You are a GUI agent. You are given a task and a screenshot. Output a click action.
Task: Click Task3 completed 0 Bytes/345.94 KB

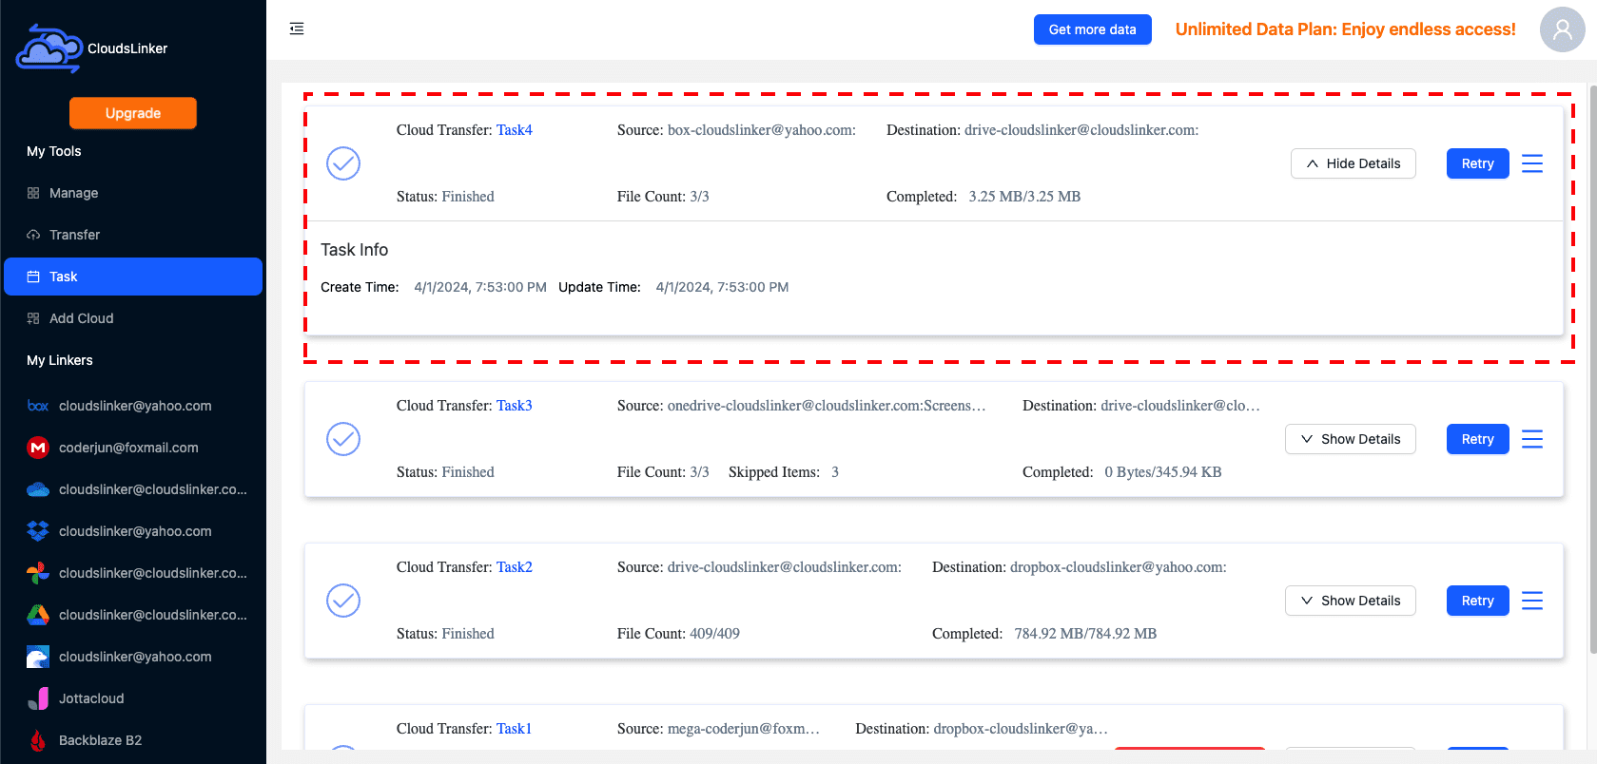[1162, 472]
